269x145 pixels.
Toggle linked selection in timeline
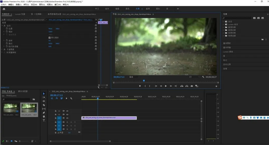(x=61, y=98)
